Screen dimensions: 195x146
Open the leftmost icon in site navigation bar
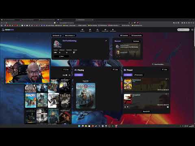pyautogui.click(x=82, y=30)
